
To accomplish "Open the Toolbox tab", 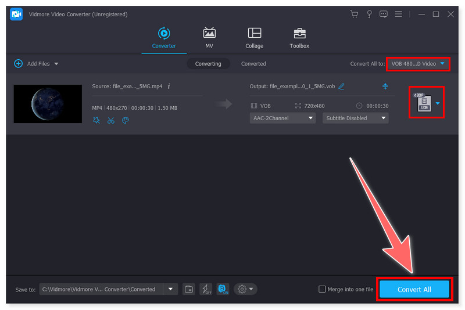I will [x=299, y=38].
